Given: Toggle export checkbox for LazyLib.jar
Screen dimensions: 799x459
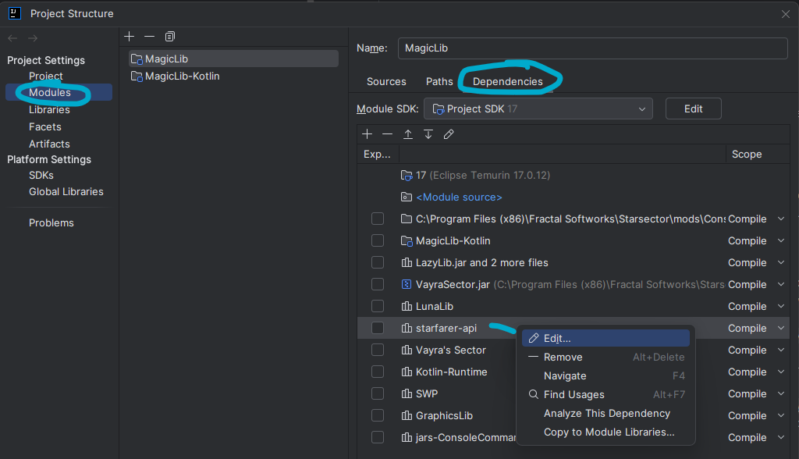Looking at the screenshot, I should pos(378,262).
